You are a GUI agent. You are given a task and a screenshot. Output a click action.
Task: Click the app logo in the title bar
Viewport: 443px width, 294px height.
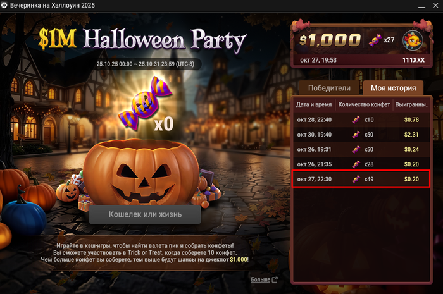4,5
